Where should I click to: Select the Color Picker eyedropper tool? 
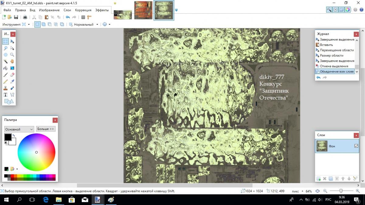12,81
